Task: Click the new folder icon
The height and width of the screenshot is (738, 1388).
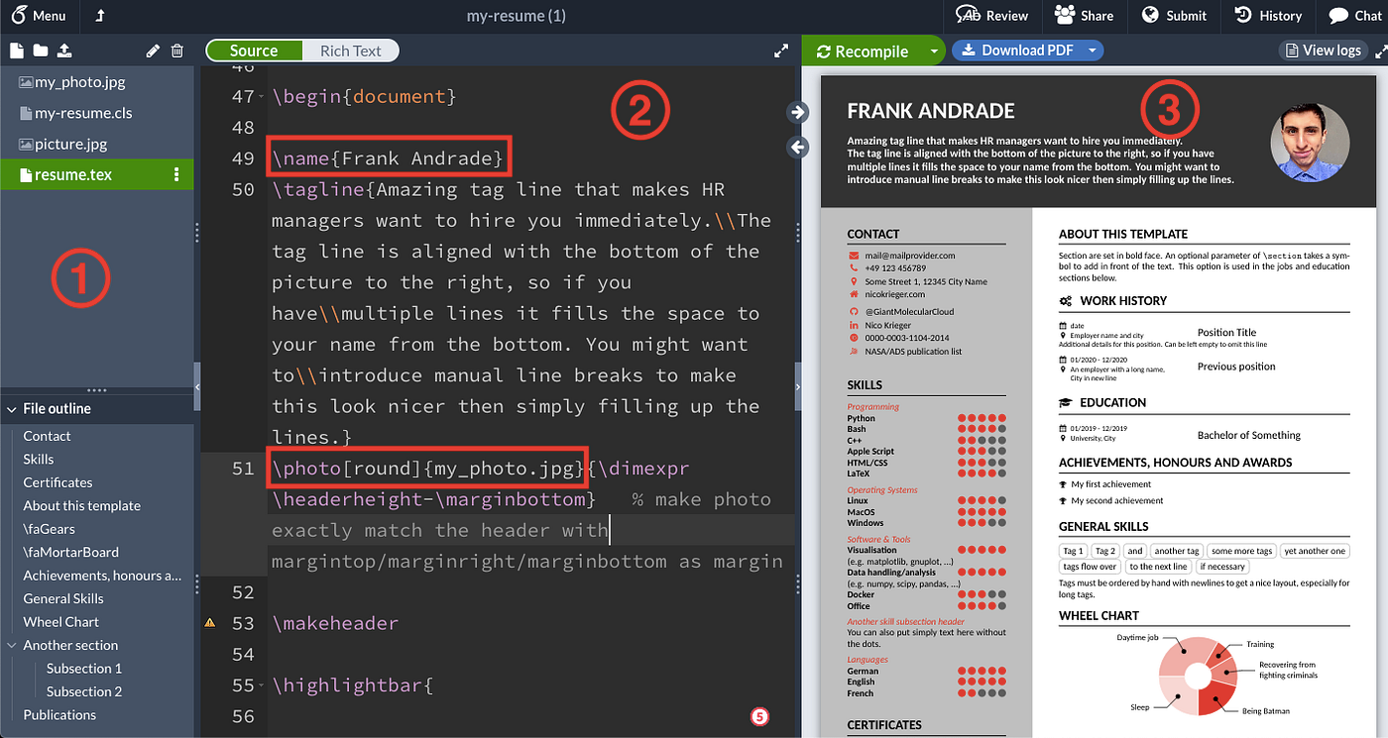Action: tap(41, 51)
